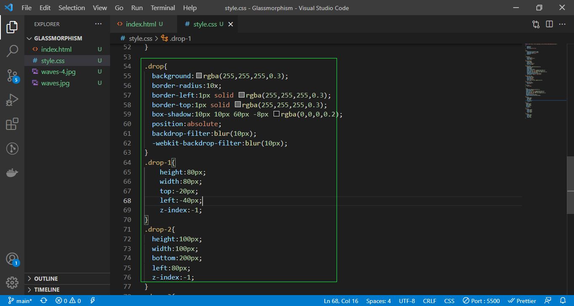The width and height of the screenshot is (574, 306).
Task: Open the Go menu
Action: pos(119,8)
